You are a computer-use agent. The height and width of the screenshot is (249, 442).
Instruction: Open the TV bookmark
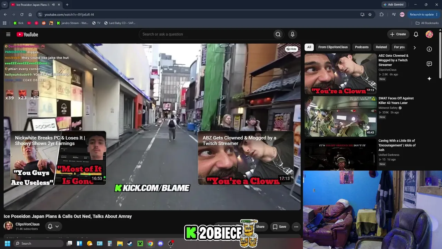click(96, 23)
